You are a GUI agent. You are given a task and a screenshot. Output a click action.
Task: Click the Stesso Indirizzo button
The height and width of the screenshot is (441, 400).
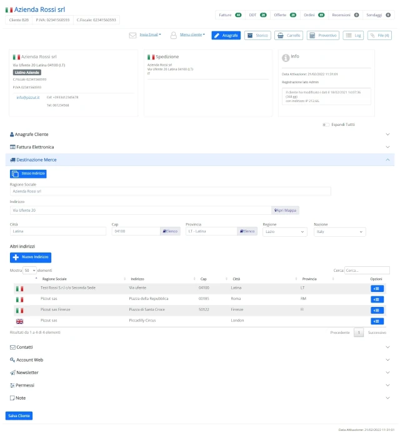tap(28, 174)
